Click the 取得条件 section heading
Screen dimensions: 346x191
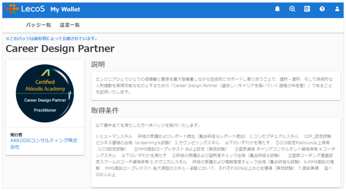tap(105, 110)
